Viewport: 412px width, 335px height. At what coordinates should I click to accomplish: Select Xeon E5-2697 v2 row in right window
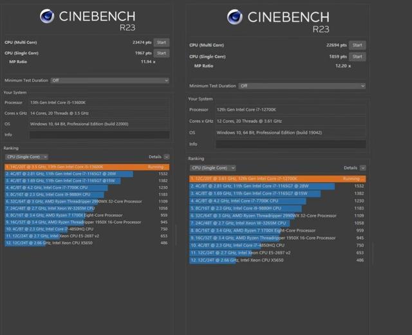277,253
